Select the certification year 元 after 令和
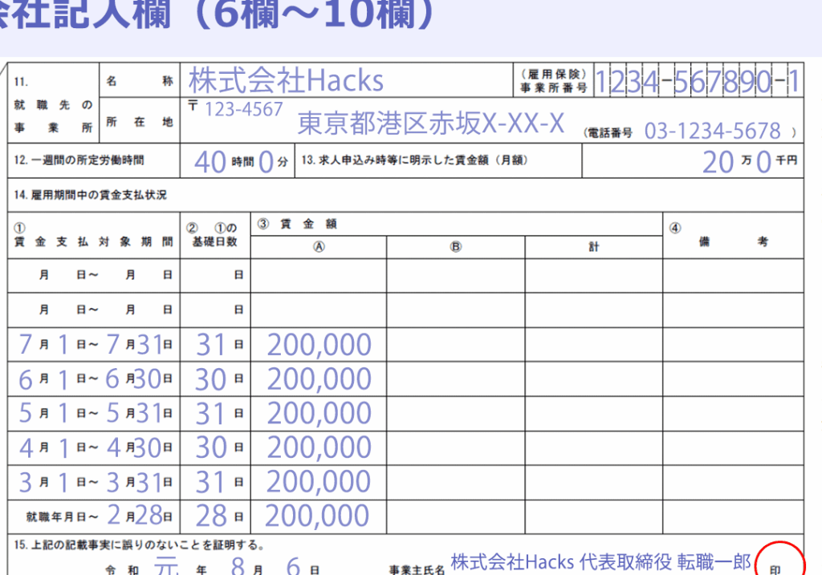822x575 pixels. (165, 566)
